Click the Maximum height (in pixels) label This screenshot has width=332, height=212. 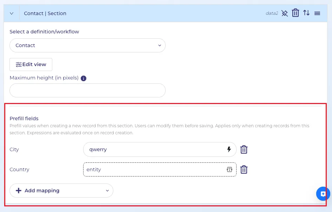[44, 78]
